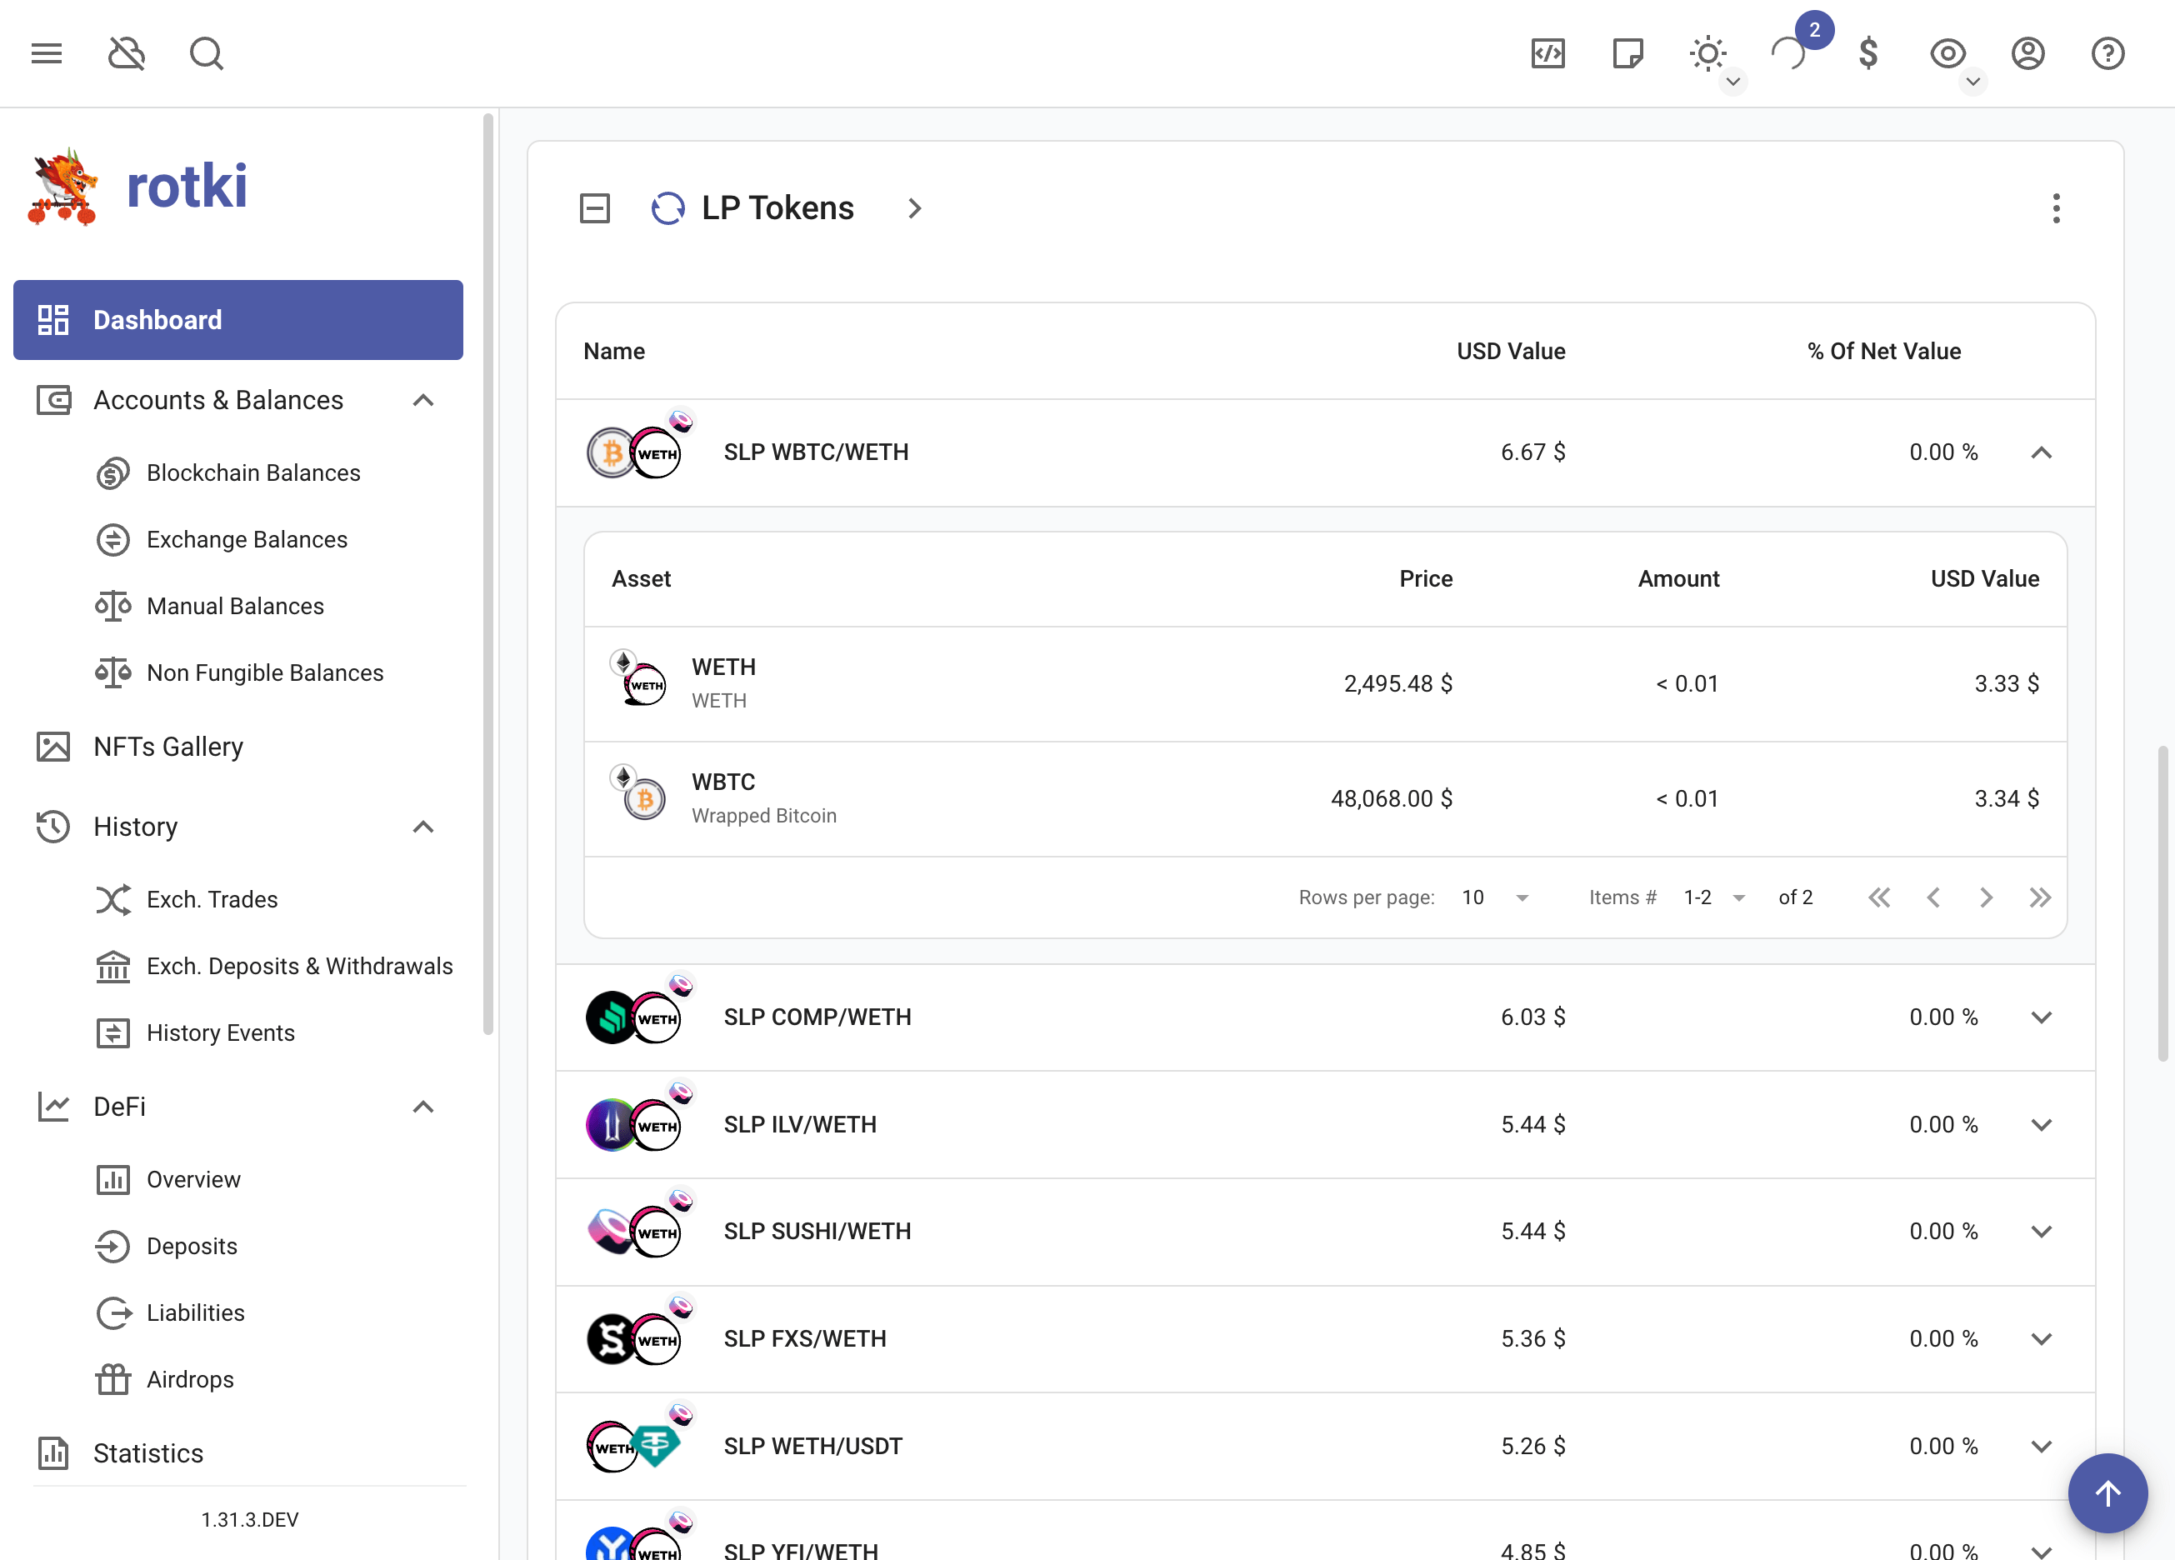Toggle DeFi section collapse
2175x1560 pixels.
426,1107
